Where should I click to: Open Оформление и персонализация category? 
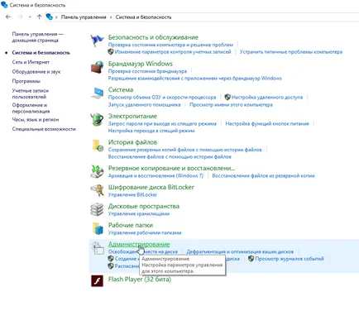tap(31, 108)
